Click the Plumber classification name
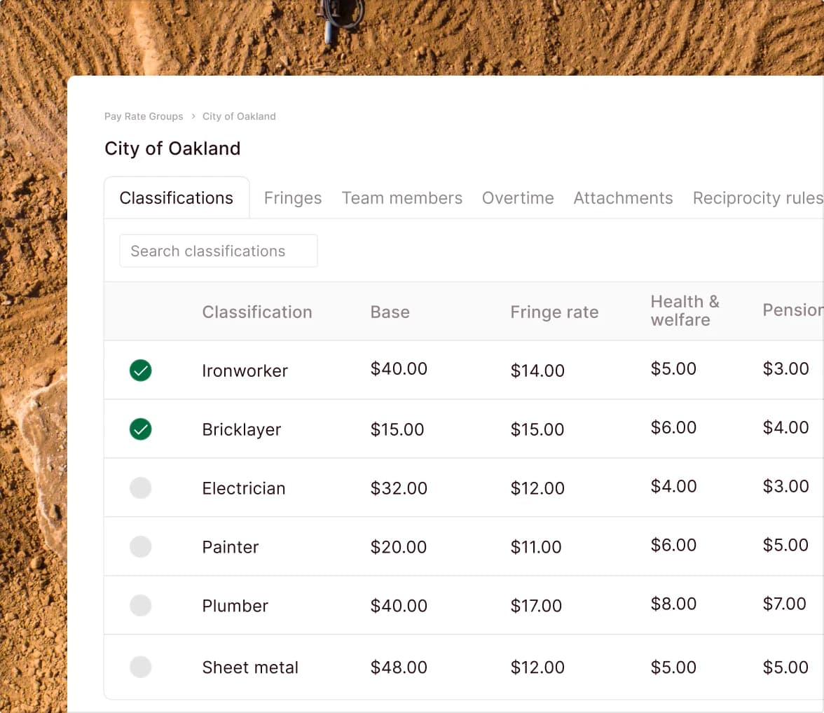Viewport: 824px width, 713px height. 235,606
